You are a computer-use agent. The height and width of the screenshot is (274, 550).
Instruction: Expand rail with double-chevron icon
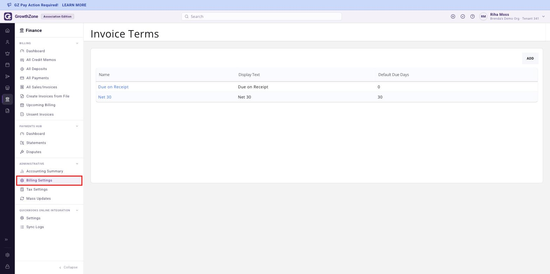pos(6,240)
